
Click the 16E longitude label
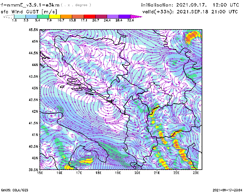tap(59, 173)
